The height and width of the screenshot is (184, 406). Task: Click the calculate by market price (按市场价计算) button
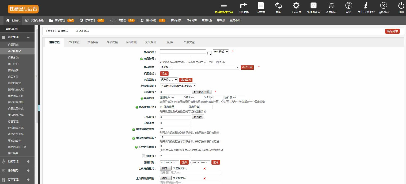(201, 92)
